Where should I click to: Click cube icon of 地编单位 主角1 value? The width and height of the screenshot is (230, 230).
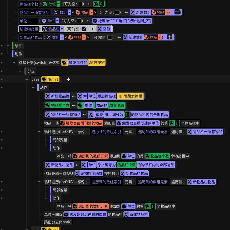pos(95,21)
